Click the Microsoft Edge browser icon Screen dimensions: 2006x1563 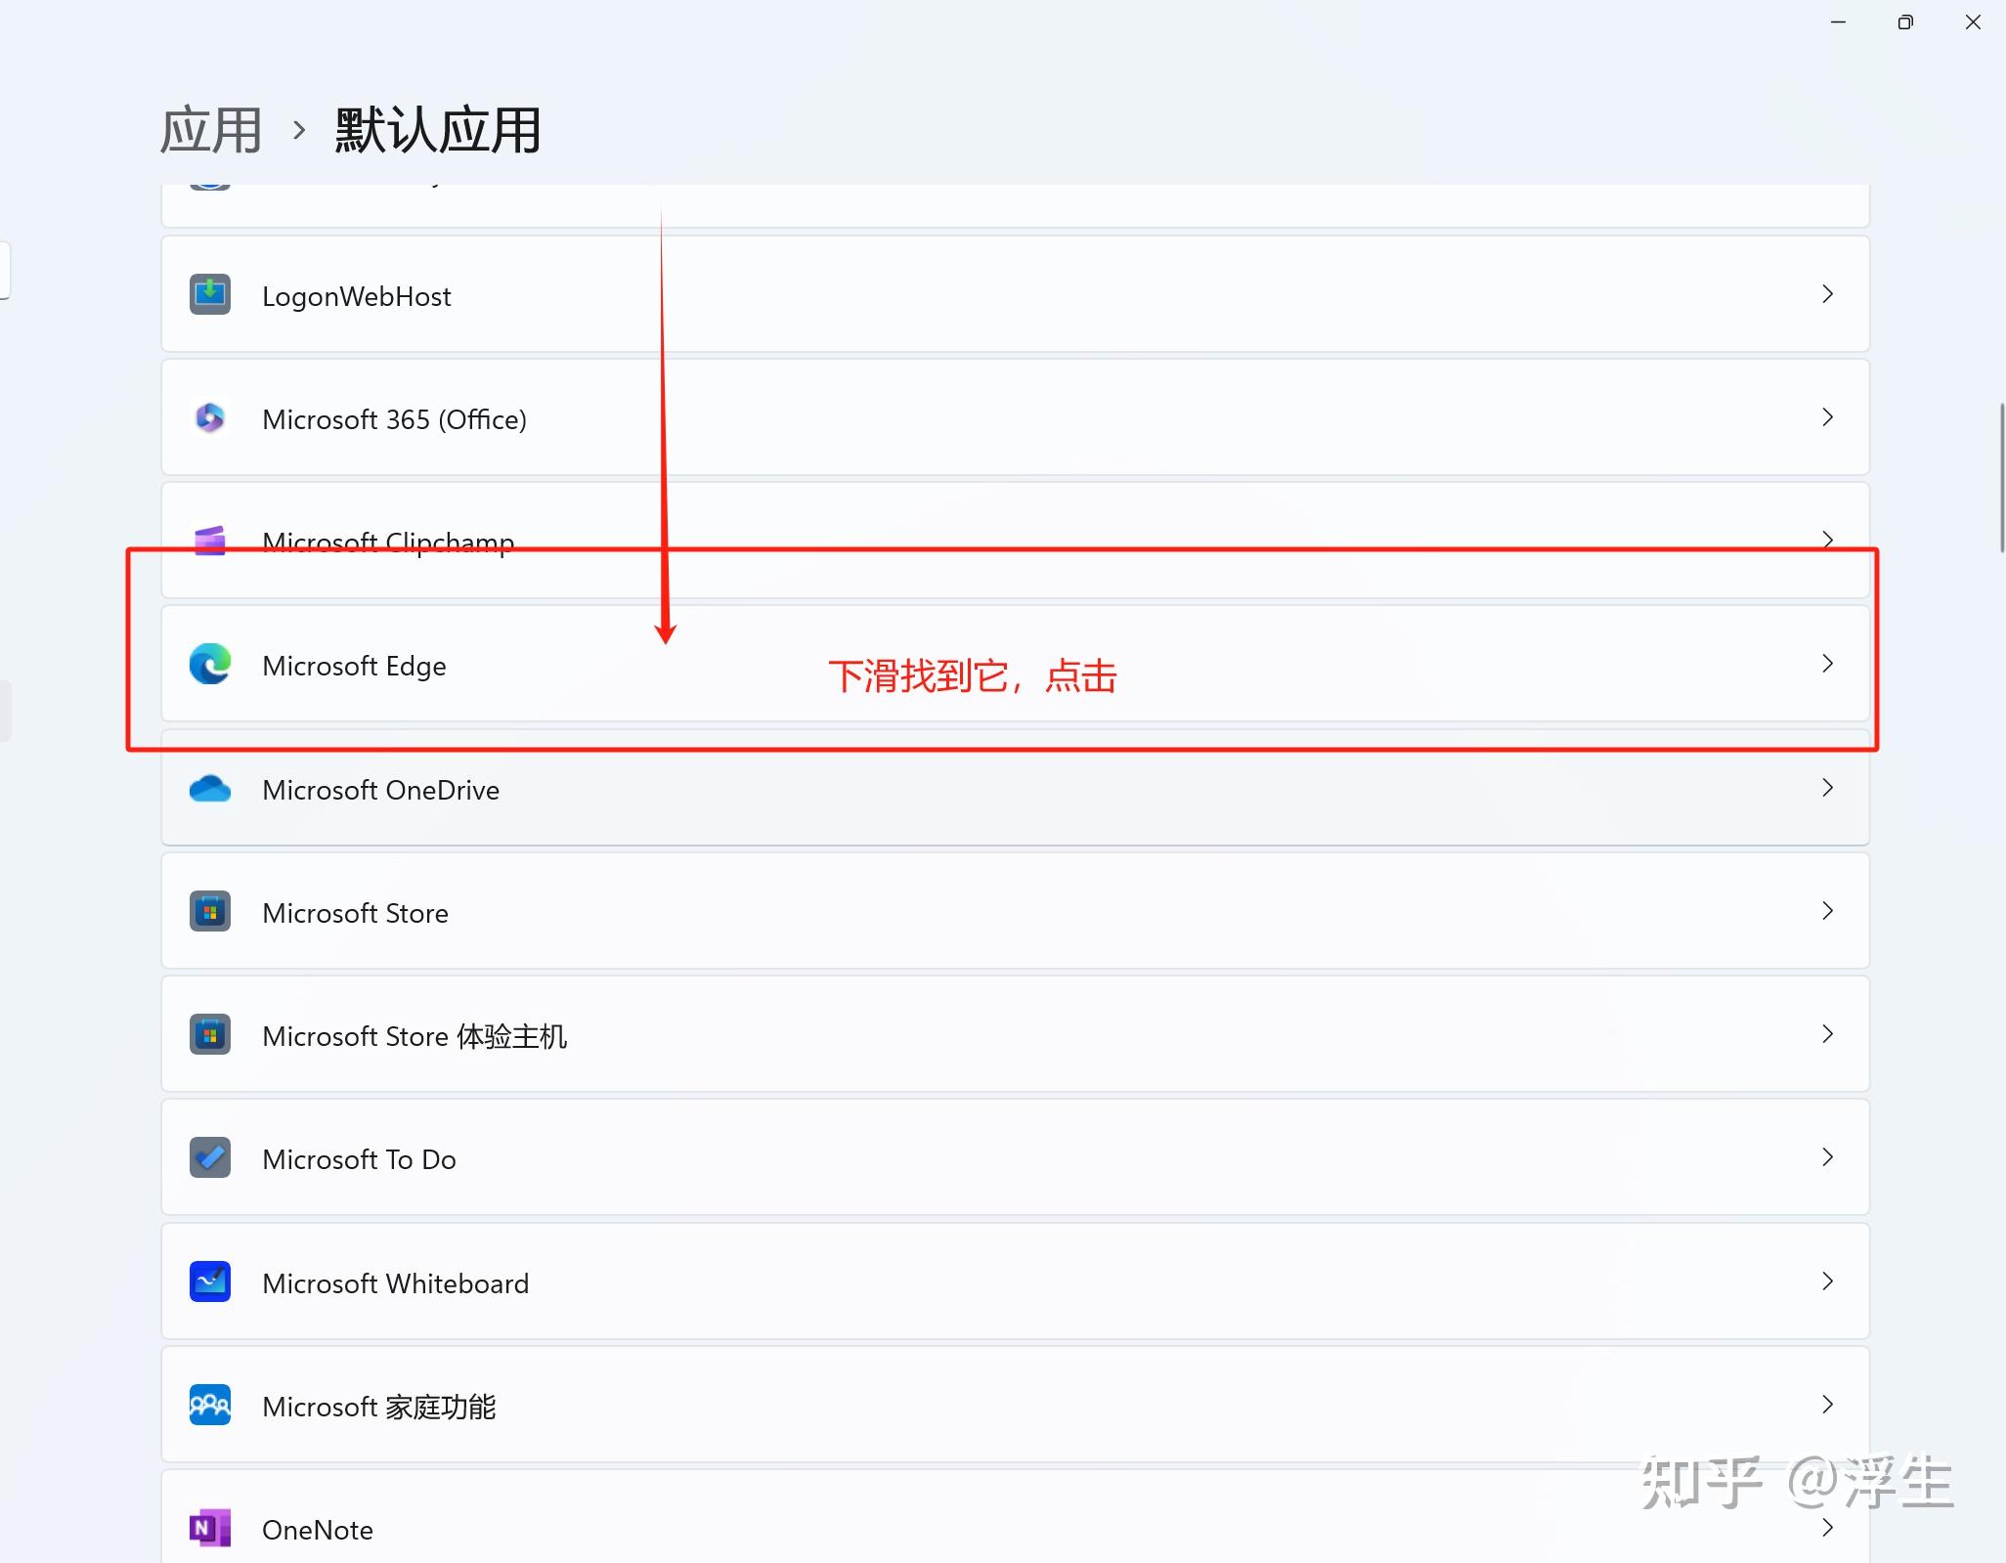click(x=210, y=665)
